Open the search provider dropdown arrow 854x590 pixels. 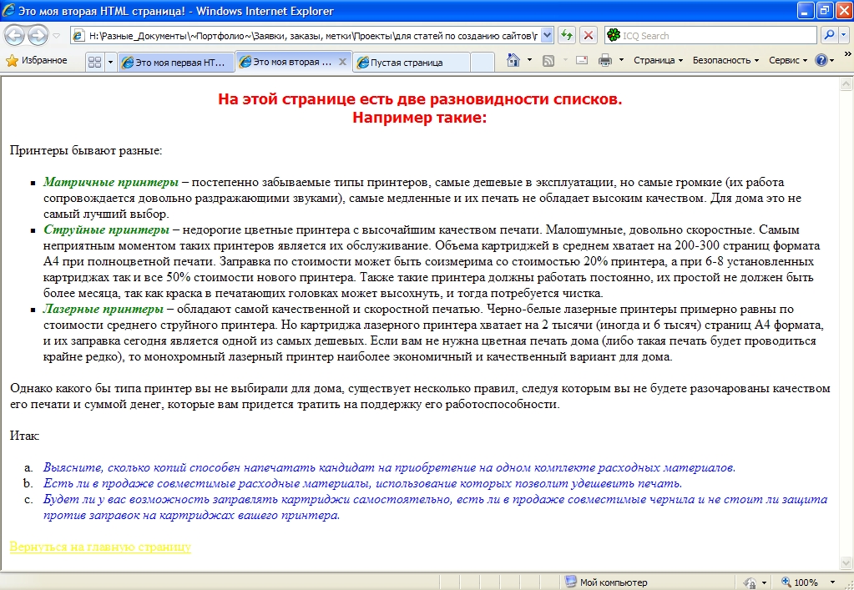tap(843, 35)
